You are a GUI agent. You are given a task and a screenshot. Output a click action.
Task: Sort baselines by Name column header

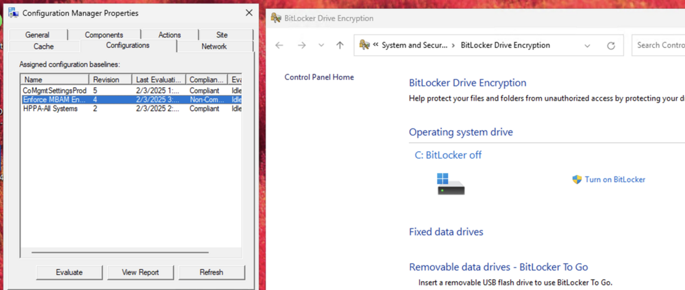pos(55,79)
